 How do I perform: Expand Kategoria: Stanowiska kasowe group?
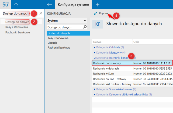(x=95, y=89)
